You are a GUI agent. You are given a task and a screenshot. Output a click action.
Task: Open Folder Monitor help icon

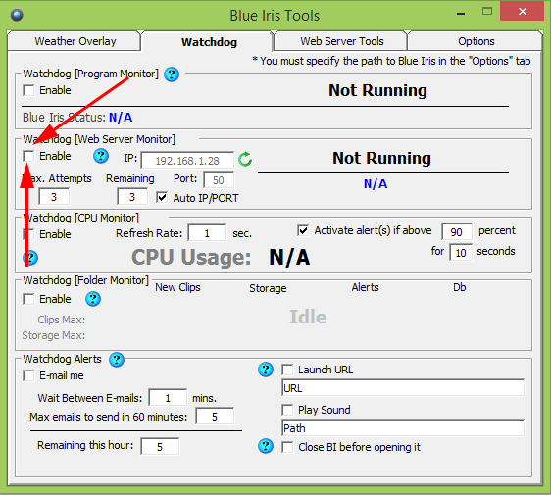[93, 299]
